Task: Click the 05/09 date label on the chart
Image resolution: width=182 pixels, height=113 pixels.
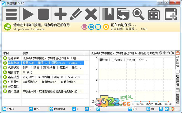Action: click(168, 104)
